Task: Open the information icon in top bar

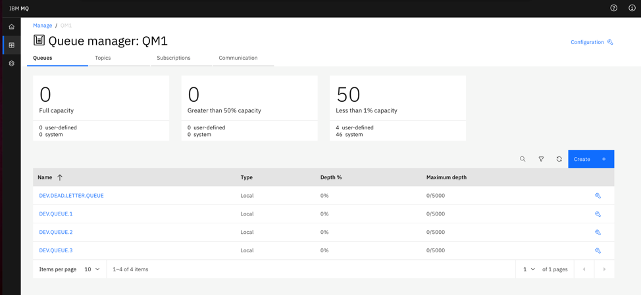Action: point(632,9)
